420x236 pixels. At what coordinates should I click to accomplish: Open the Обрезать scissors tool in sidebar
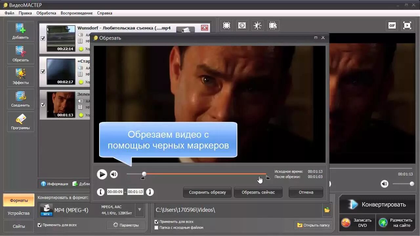20,54
